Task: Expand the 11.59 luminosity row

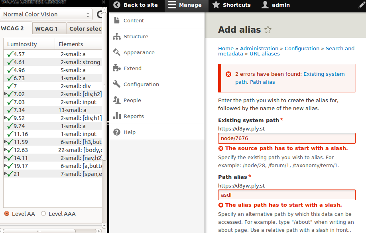Action: click(x=5, y=142)
